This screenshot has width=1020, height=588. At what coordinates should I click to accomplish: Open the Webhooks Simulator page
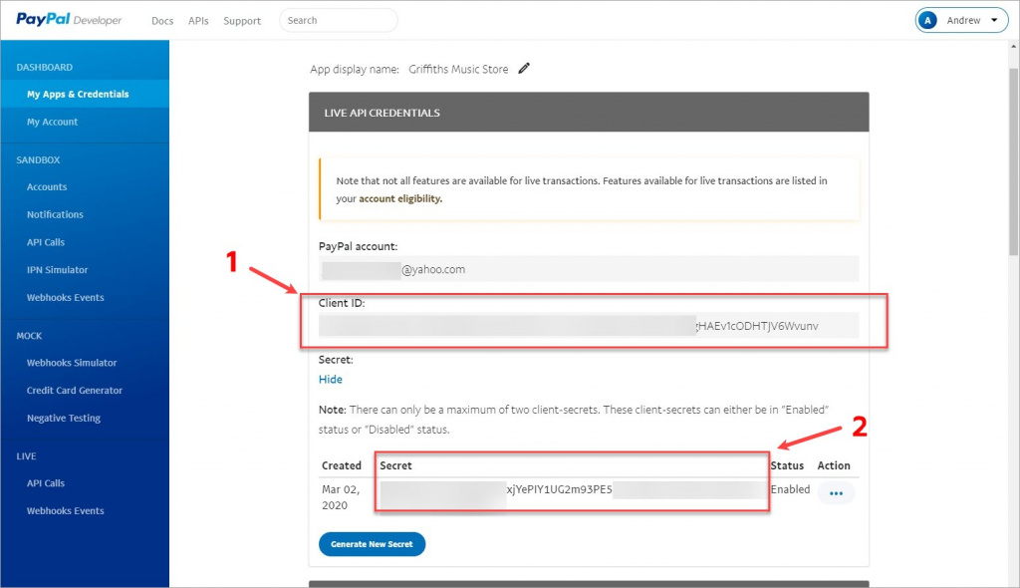pos(72,363)
